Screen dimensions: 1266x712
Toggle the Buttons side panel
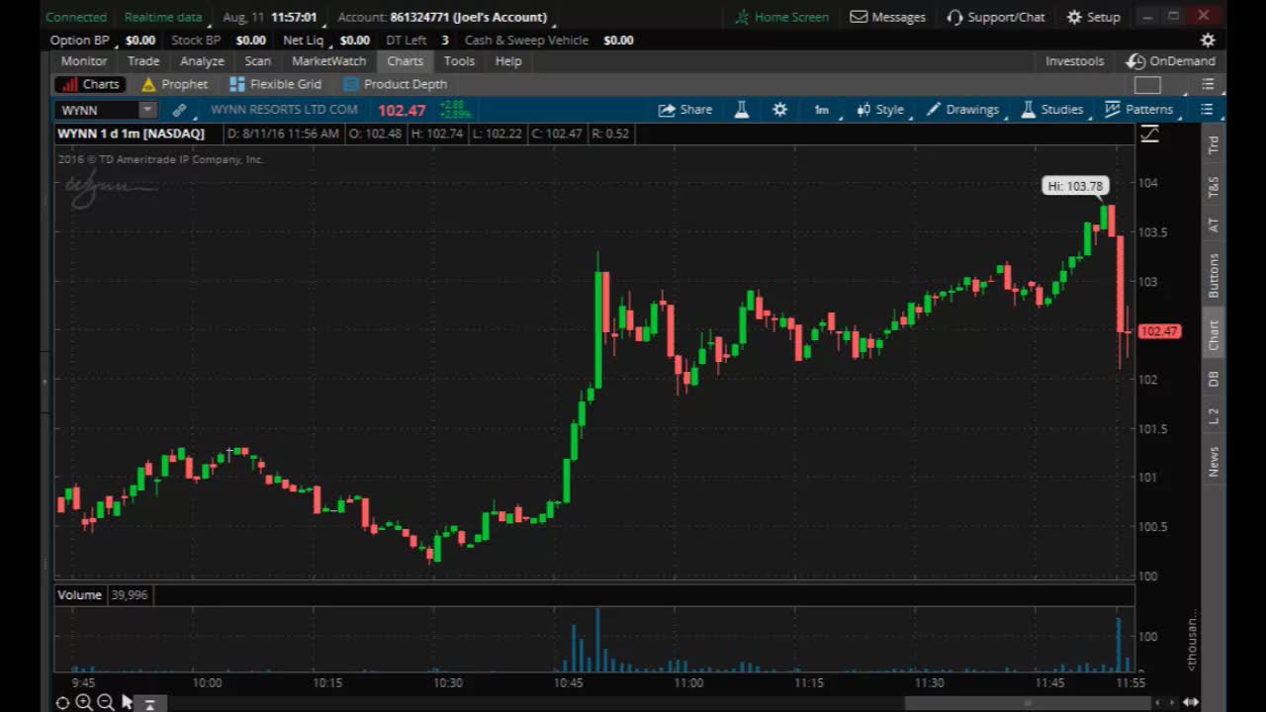(1214, 276)
